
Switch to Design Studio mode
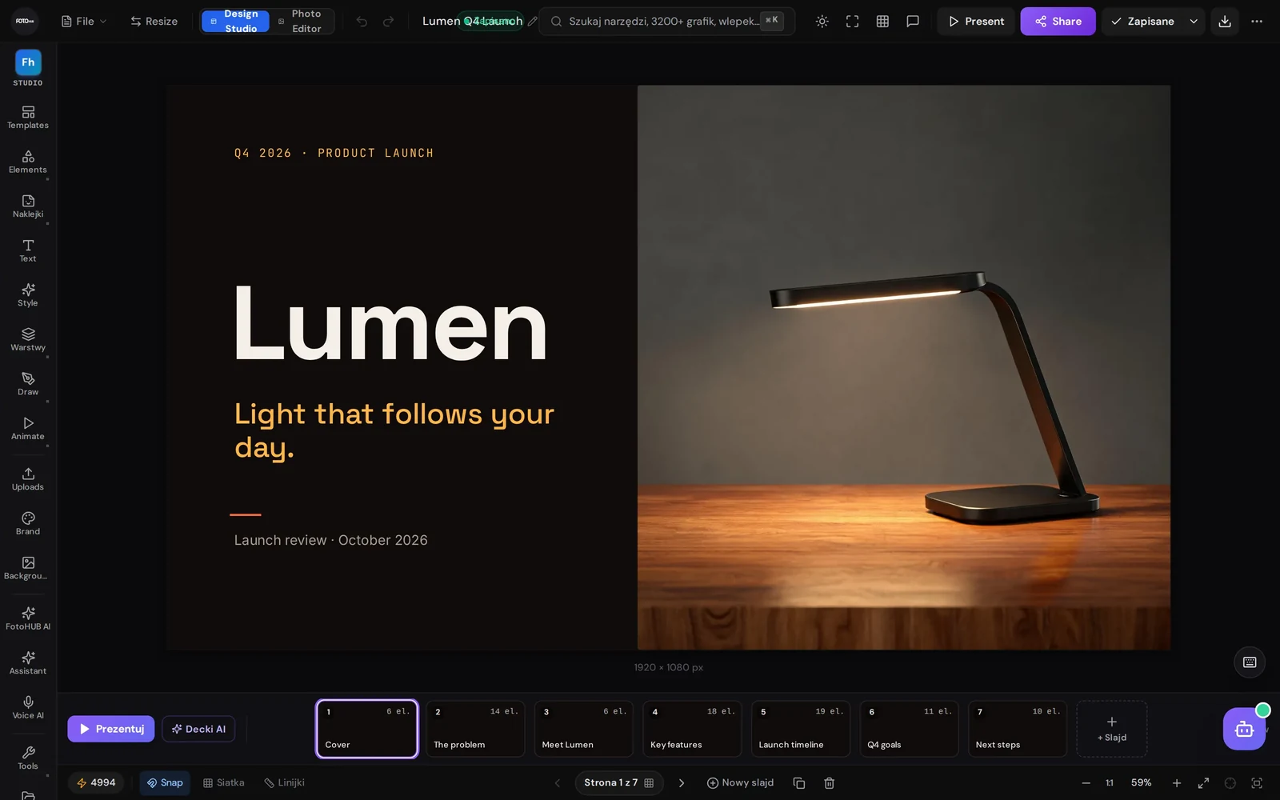click(x=234, y=22)
